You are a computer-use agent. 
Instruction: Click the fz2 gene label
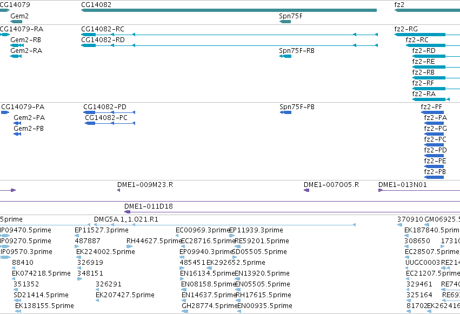coord(399,5)
